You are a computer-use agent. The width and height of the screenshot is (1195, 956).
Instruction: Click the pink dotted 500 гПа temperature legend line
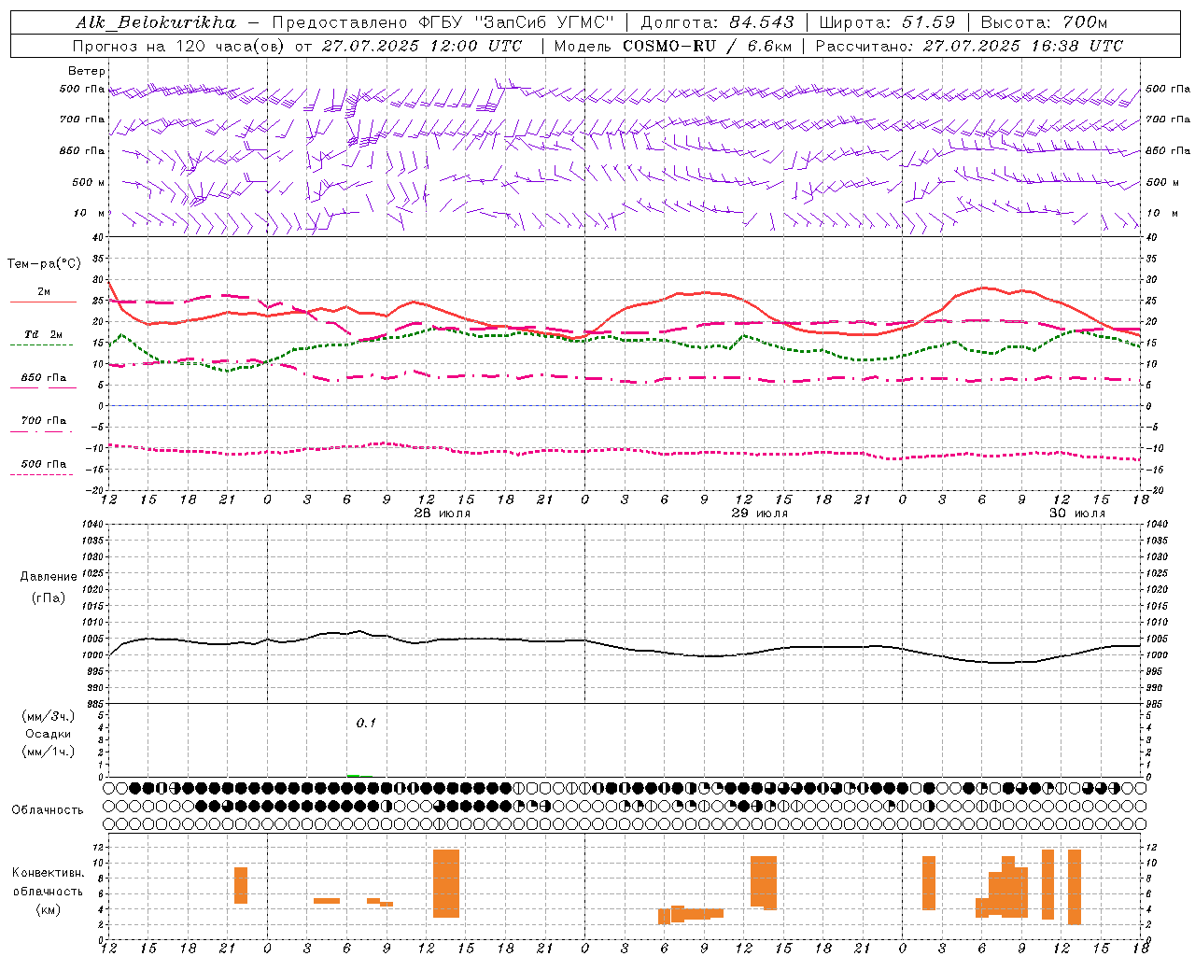tap(41, 474)
